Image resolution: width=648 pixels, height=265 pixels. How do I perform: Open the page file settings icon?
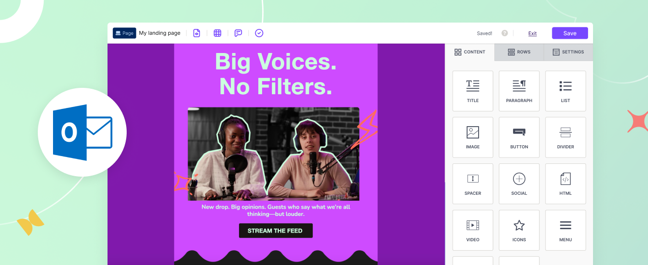coord(196,33)
